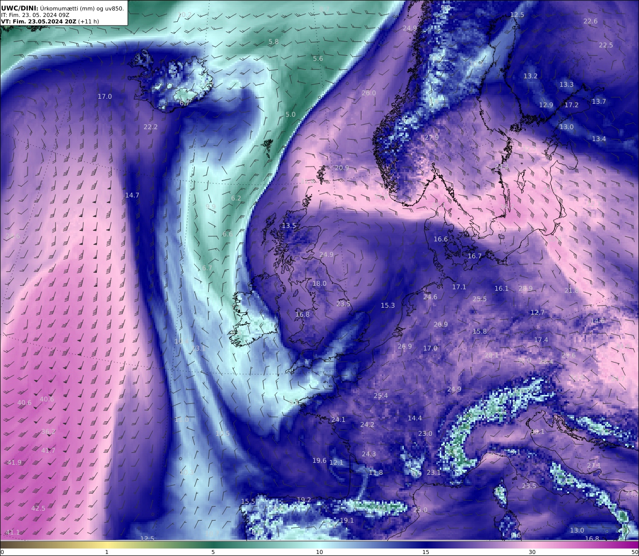The image size is (639, 556).
Task: Click the color scale tick labeled 50
Action: click(x=635, y=552)
